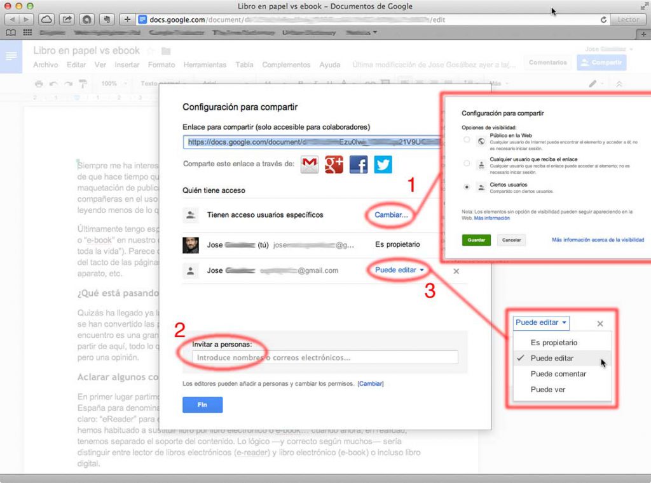Open the Herramientas menu

click(x=205, y=65)
